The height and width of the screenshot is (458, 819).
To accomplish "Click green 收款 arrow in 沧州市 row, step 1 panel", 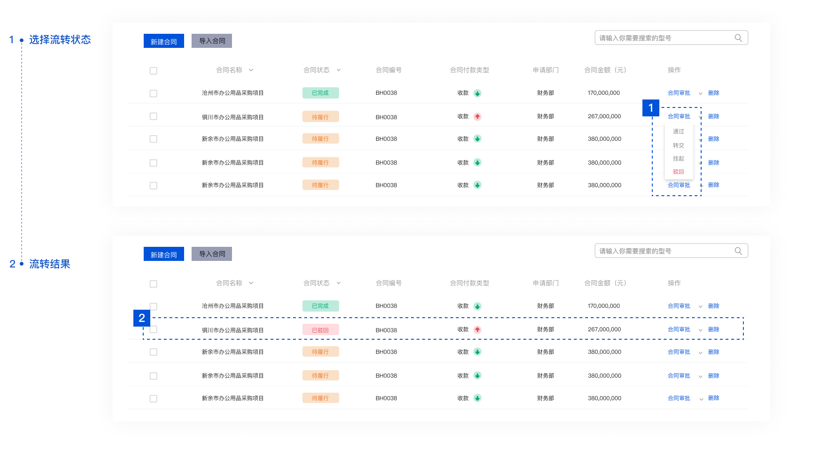I will pyautogui.click(x=477, y=93).
